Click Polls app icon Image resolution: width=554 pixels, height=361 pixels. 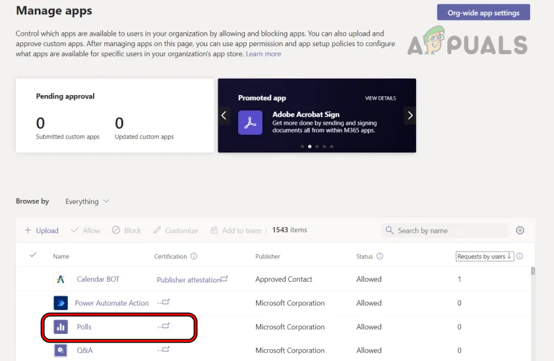(x=61, y=327)
